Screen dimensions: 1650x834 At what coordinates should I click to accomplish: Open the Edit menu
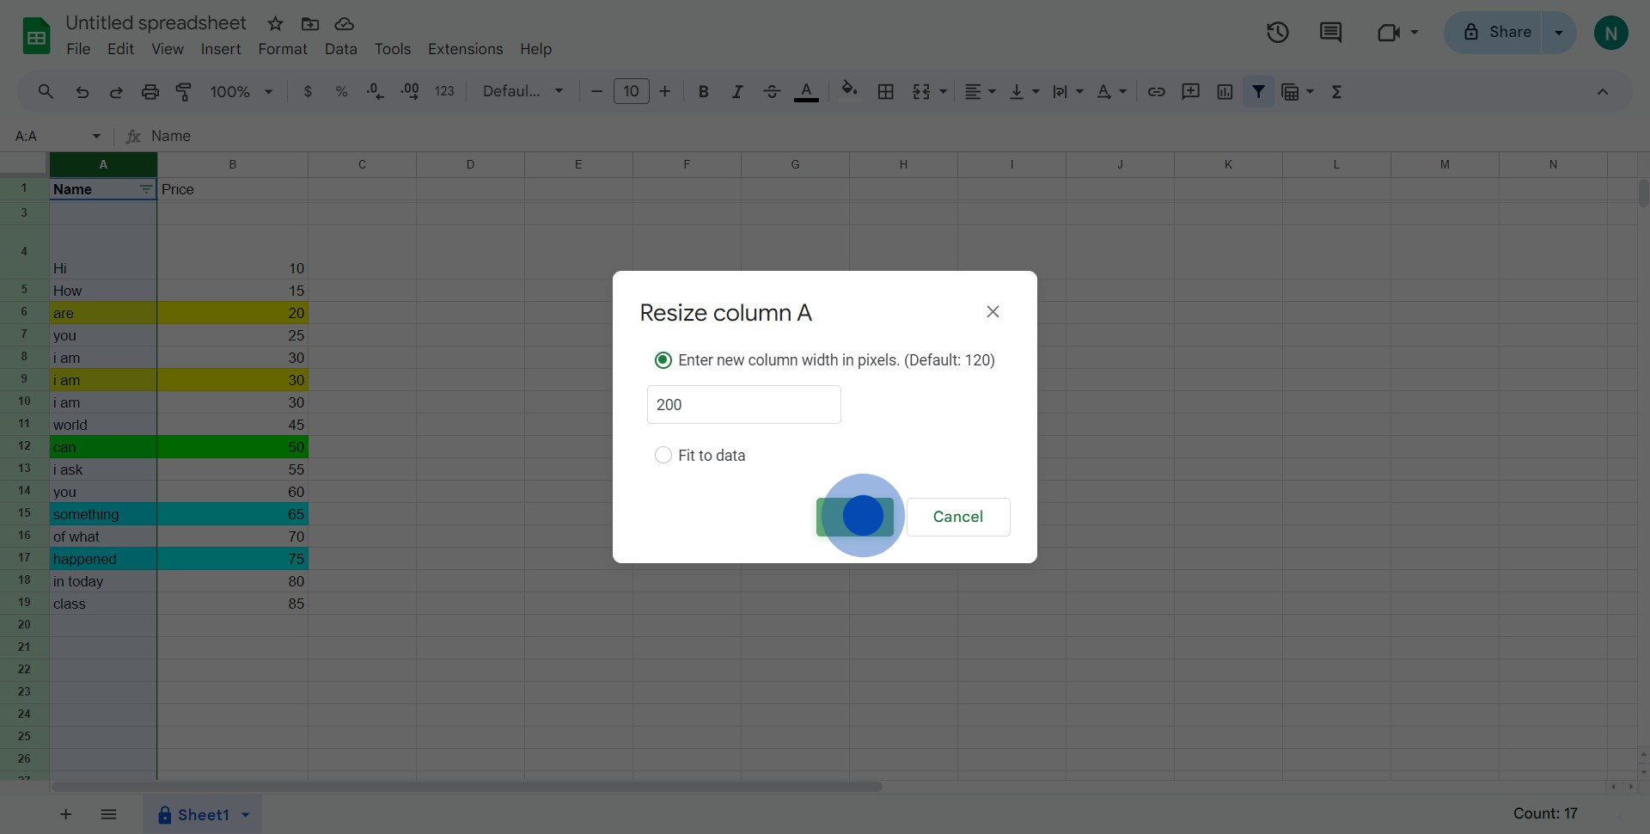pos(120,49)
